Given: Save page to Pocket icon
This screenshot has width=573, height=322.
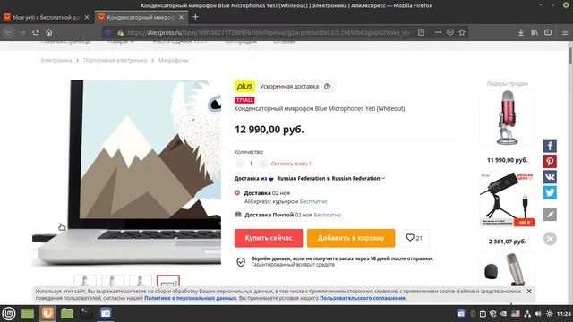Looking at the screenshot, I should coord(450,32).
